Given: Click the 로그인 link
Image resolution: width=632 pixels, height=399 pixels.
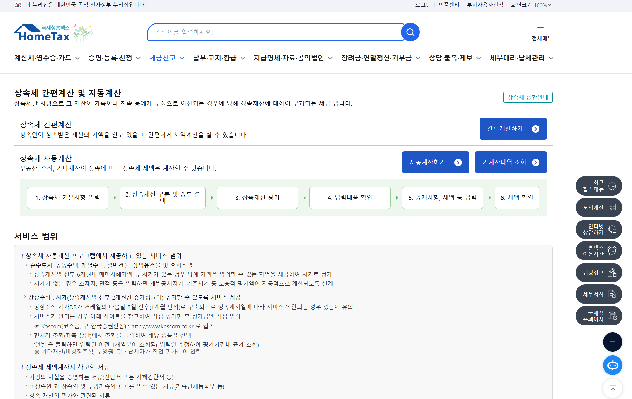Looking at the screenshot, I should click(x=423, y=5).
